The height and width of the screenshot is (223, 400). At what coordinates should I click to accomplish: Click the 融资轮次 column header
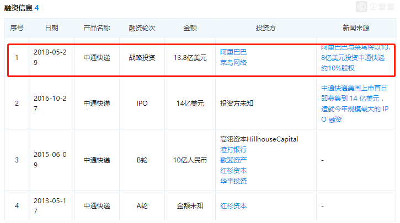pyautogui.click(x=142, y=28)
